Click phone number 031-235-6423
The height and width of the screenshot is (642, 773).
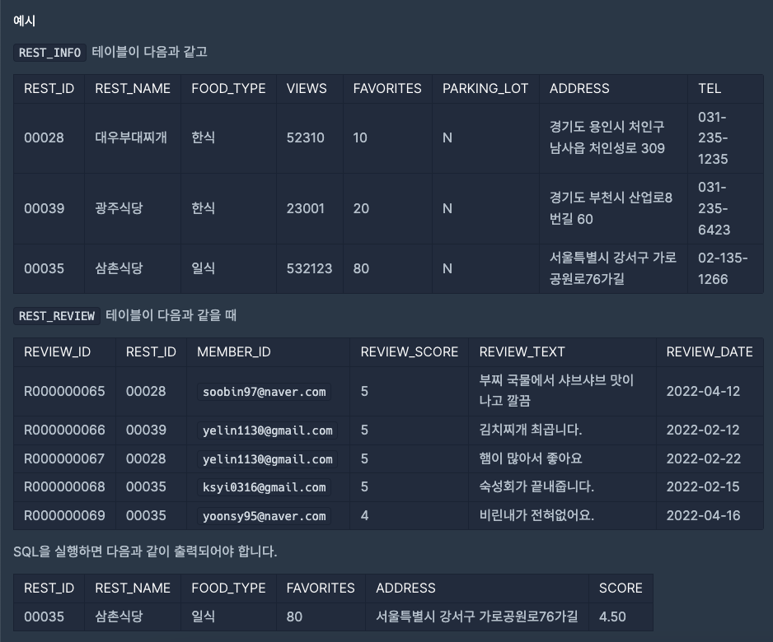click(x=714, y=209)
